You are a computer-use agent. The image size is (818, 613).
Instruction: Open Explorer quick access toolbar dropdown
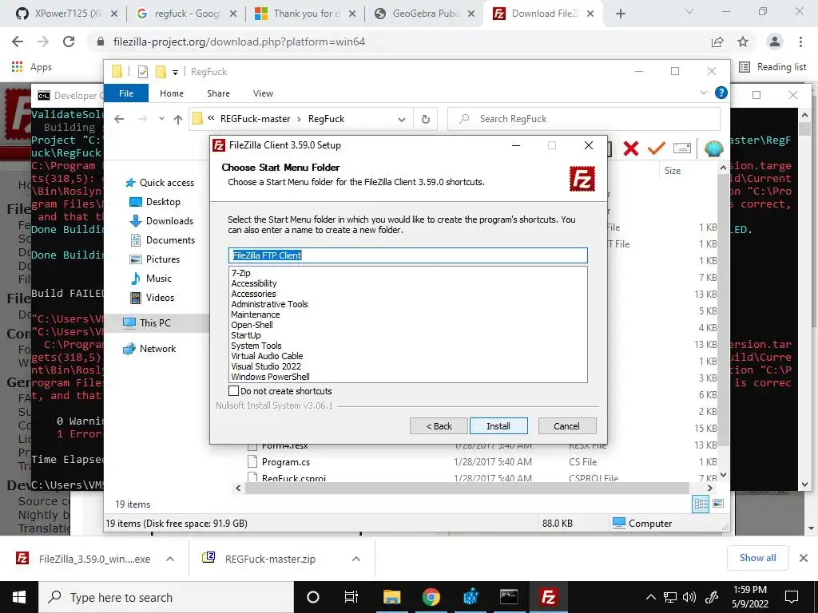(x=175, y=72)
